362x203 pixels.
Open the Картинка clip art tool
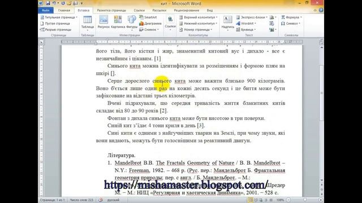coord(118,23)
